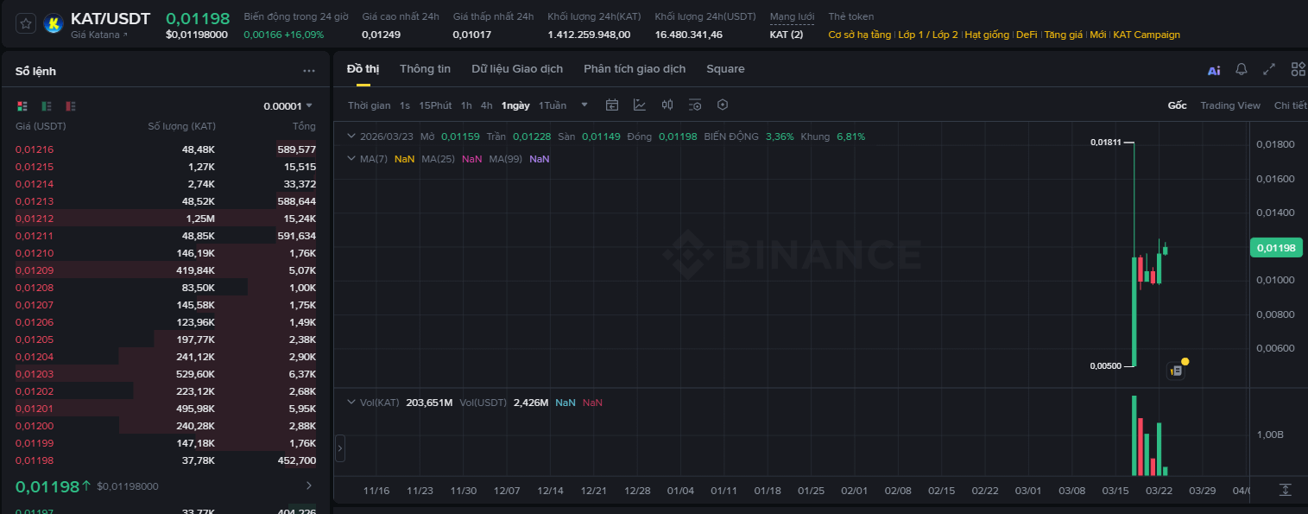
Task: Open hexagon chart settings icon
Action: tap(723, 105)
